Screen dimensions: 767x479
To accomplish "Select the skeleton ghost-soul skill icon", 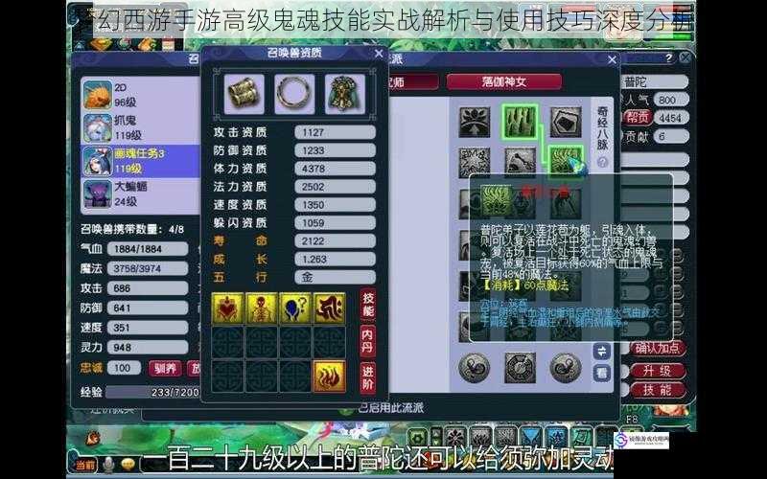I will [x=261, y=308].
